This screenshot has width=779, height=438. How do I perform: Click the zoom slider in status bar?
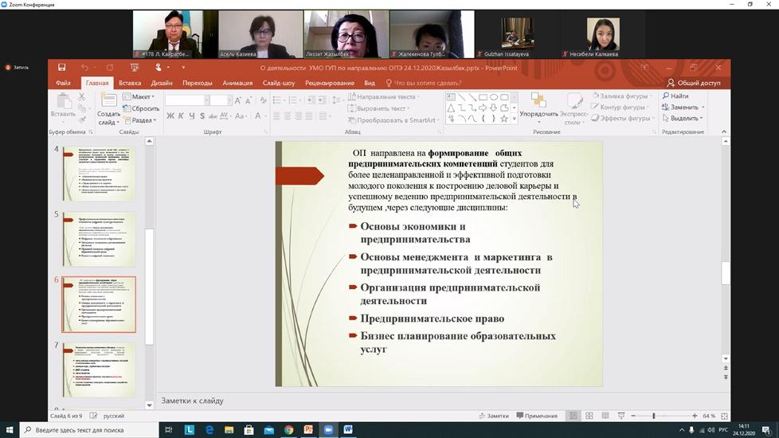(654, 416)
